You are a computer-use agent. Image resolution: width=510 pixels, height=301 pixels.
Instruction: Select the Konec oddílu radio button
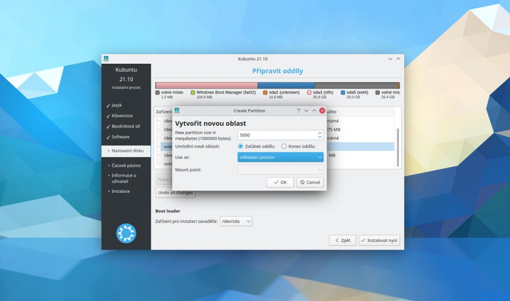pyautogui.click(x=284, y=147)
